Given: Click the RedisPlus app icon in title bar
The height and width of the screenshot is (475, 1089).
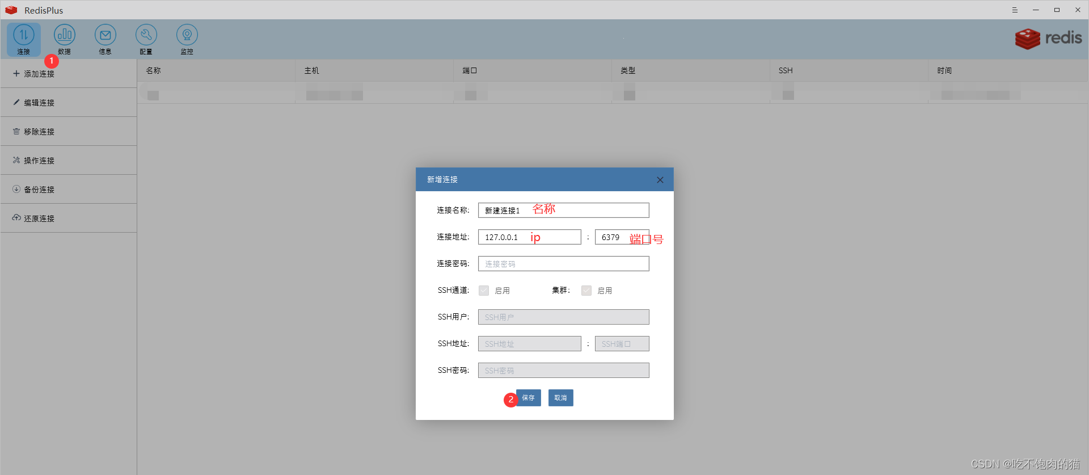Looking at the screenshot, I should (11, 10).
